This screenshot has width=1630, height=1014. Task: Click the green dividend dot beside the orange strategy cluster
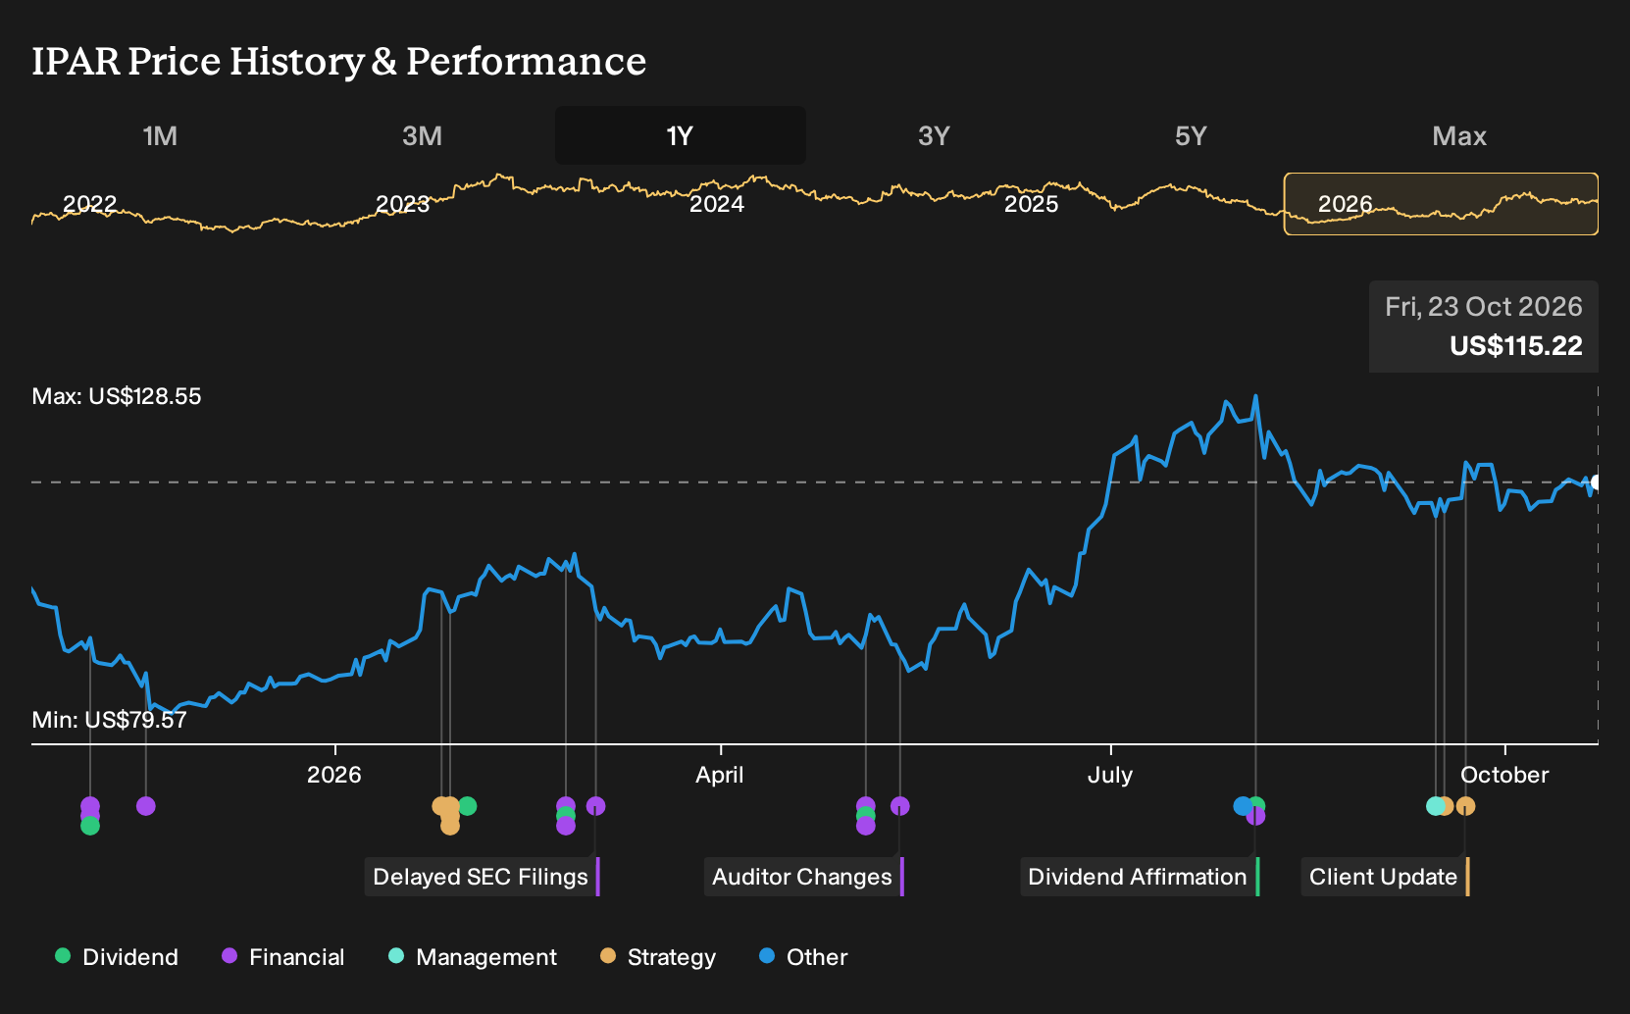(468, 806)
